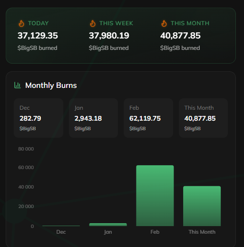Screen dimensions: 244x247
Task: Click the 37,129.35 burned today value
Action: tap(38, 36)
